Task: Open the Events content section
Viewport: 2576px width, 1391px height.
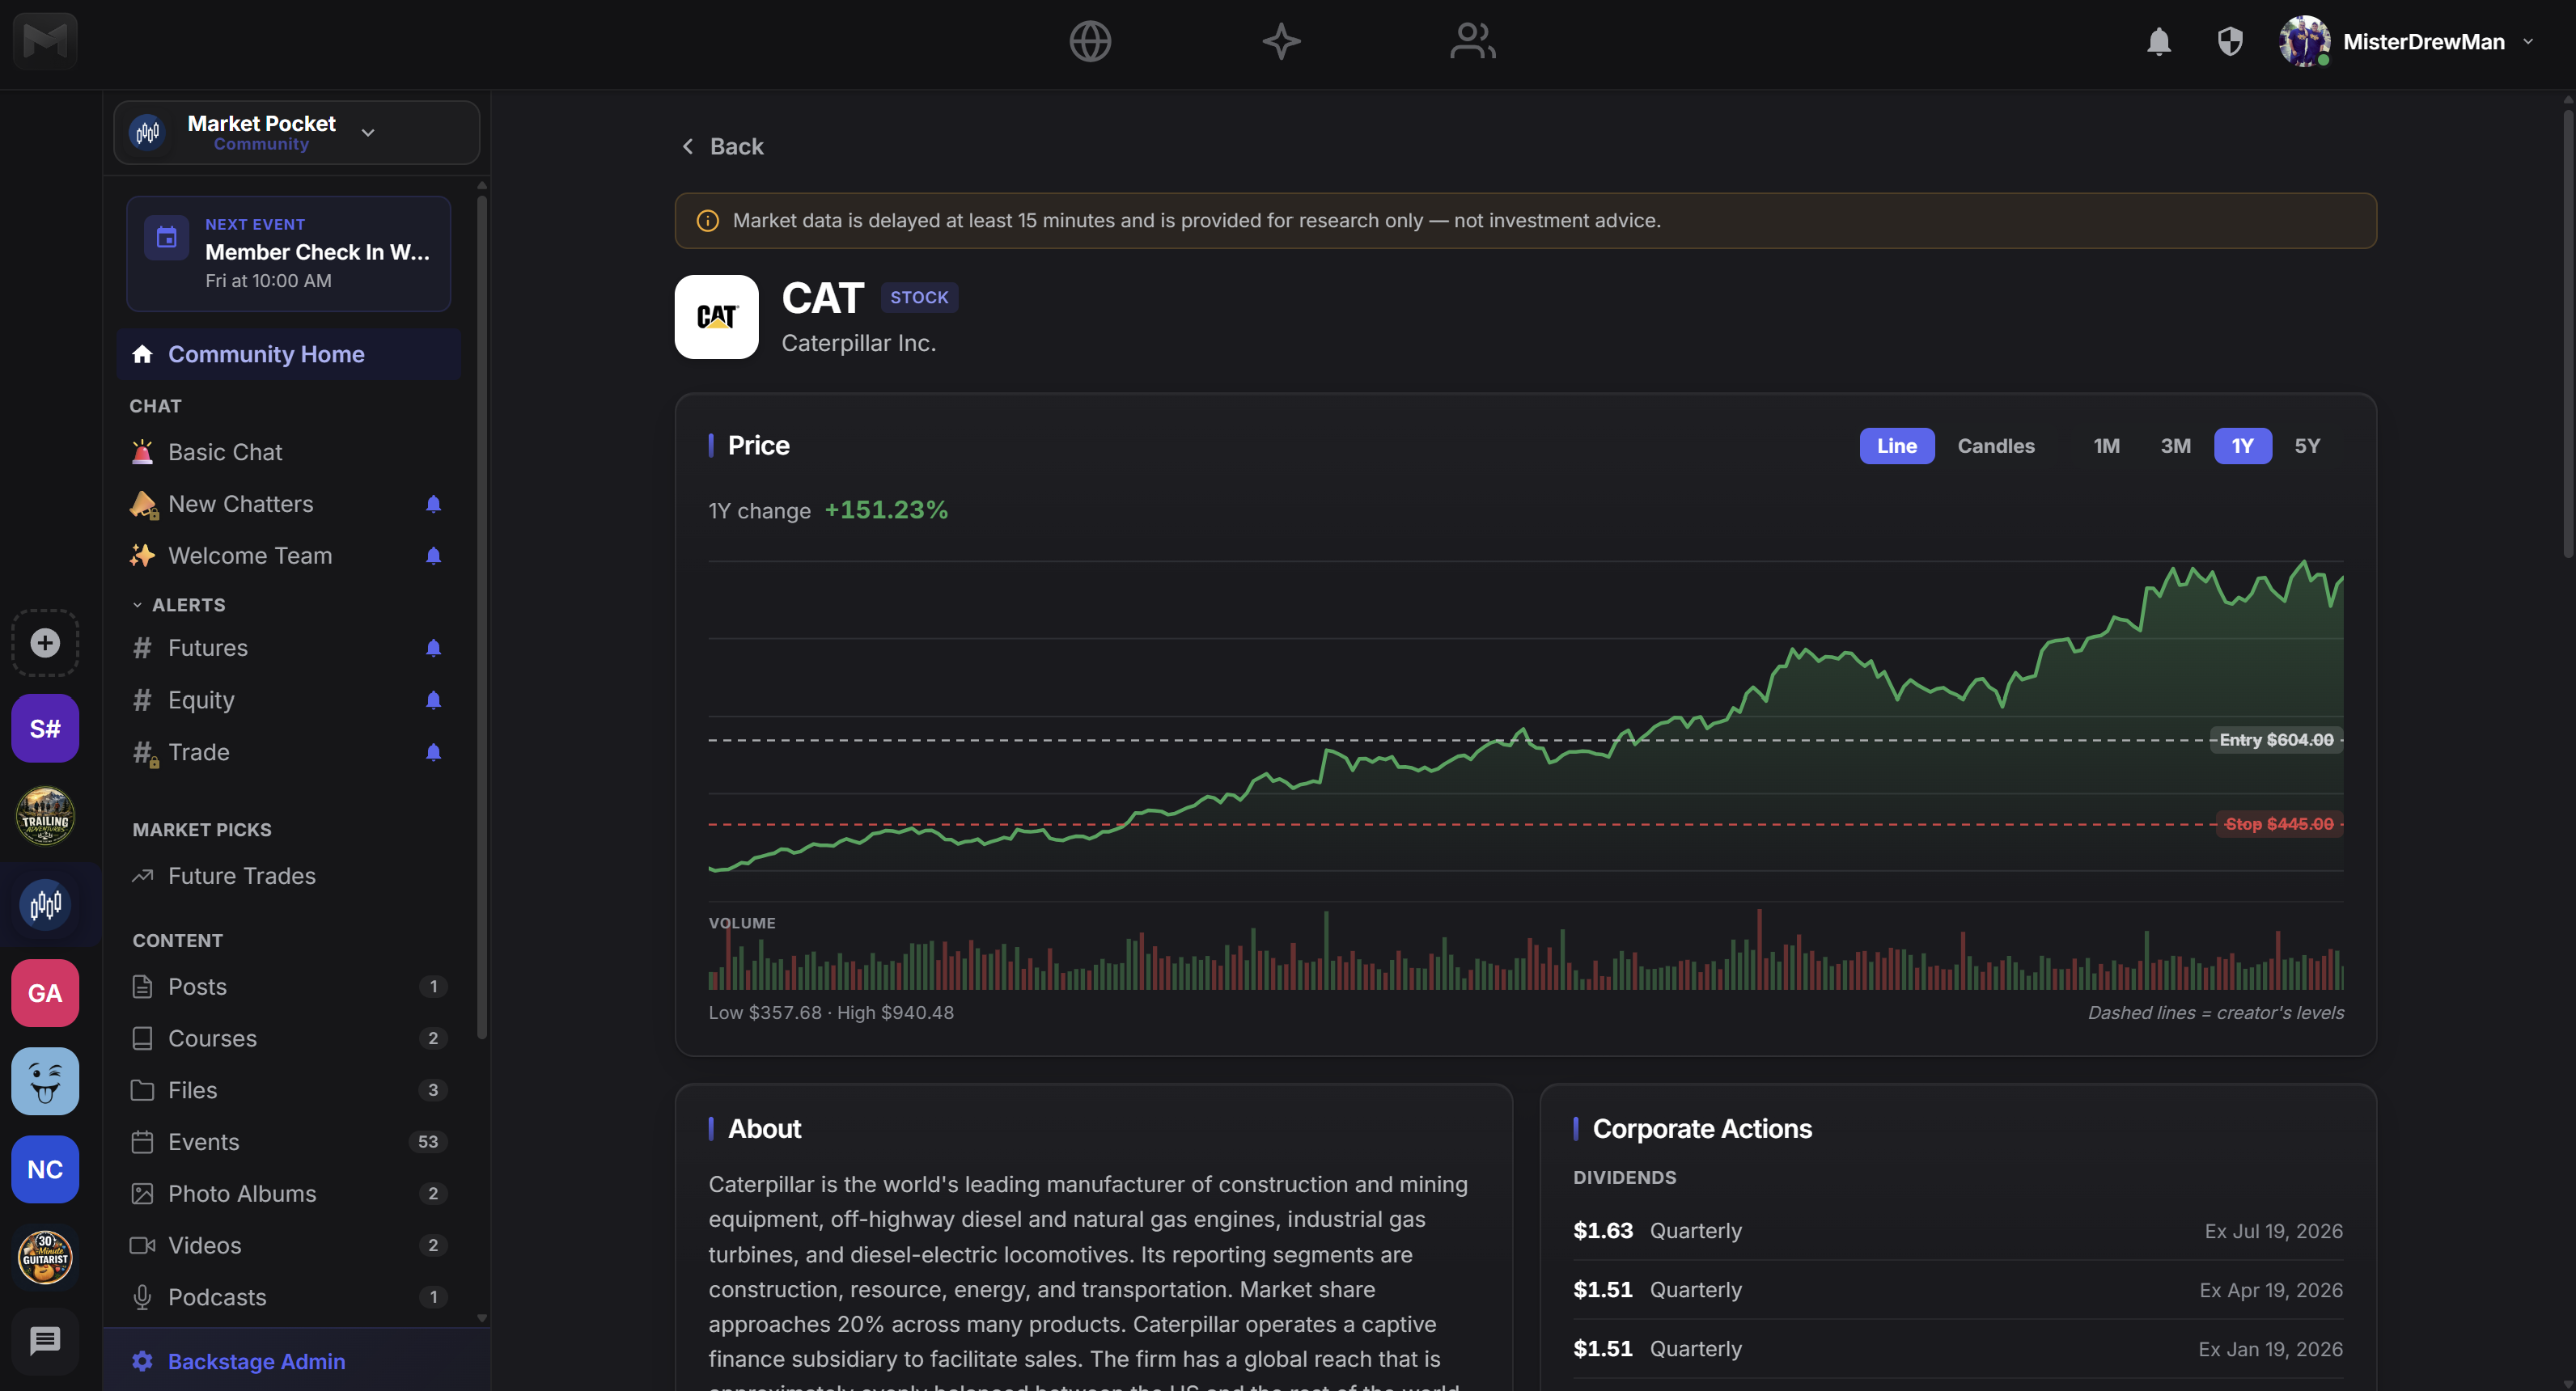Action: 288,1141
